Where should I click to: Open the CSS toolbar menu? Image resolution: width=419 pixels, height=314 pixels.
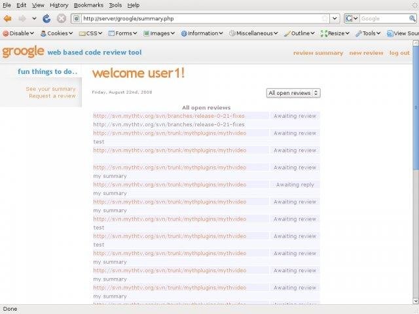[91, 33]
